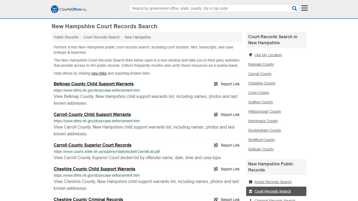Select Merrimack County in sidebar
The width and height of the screenshot is (358, 201).
pos(263,121)
